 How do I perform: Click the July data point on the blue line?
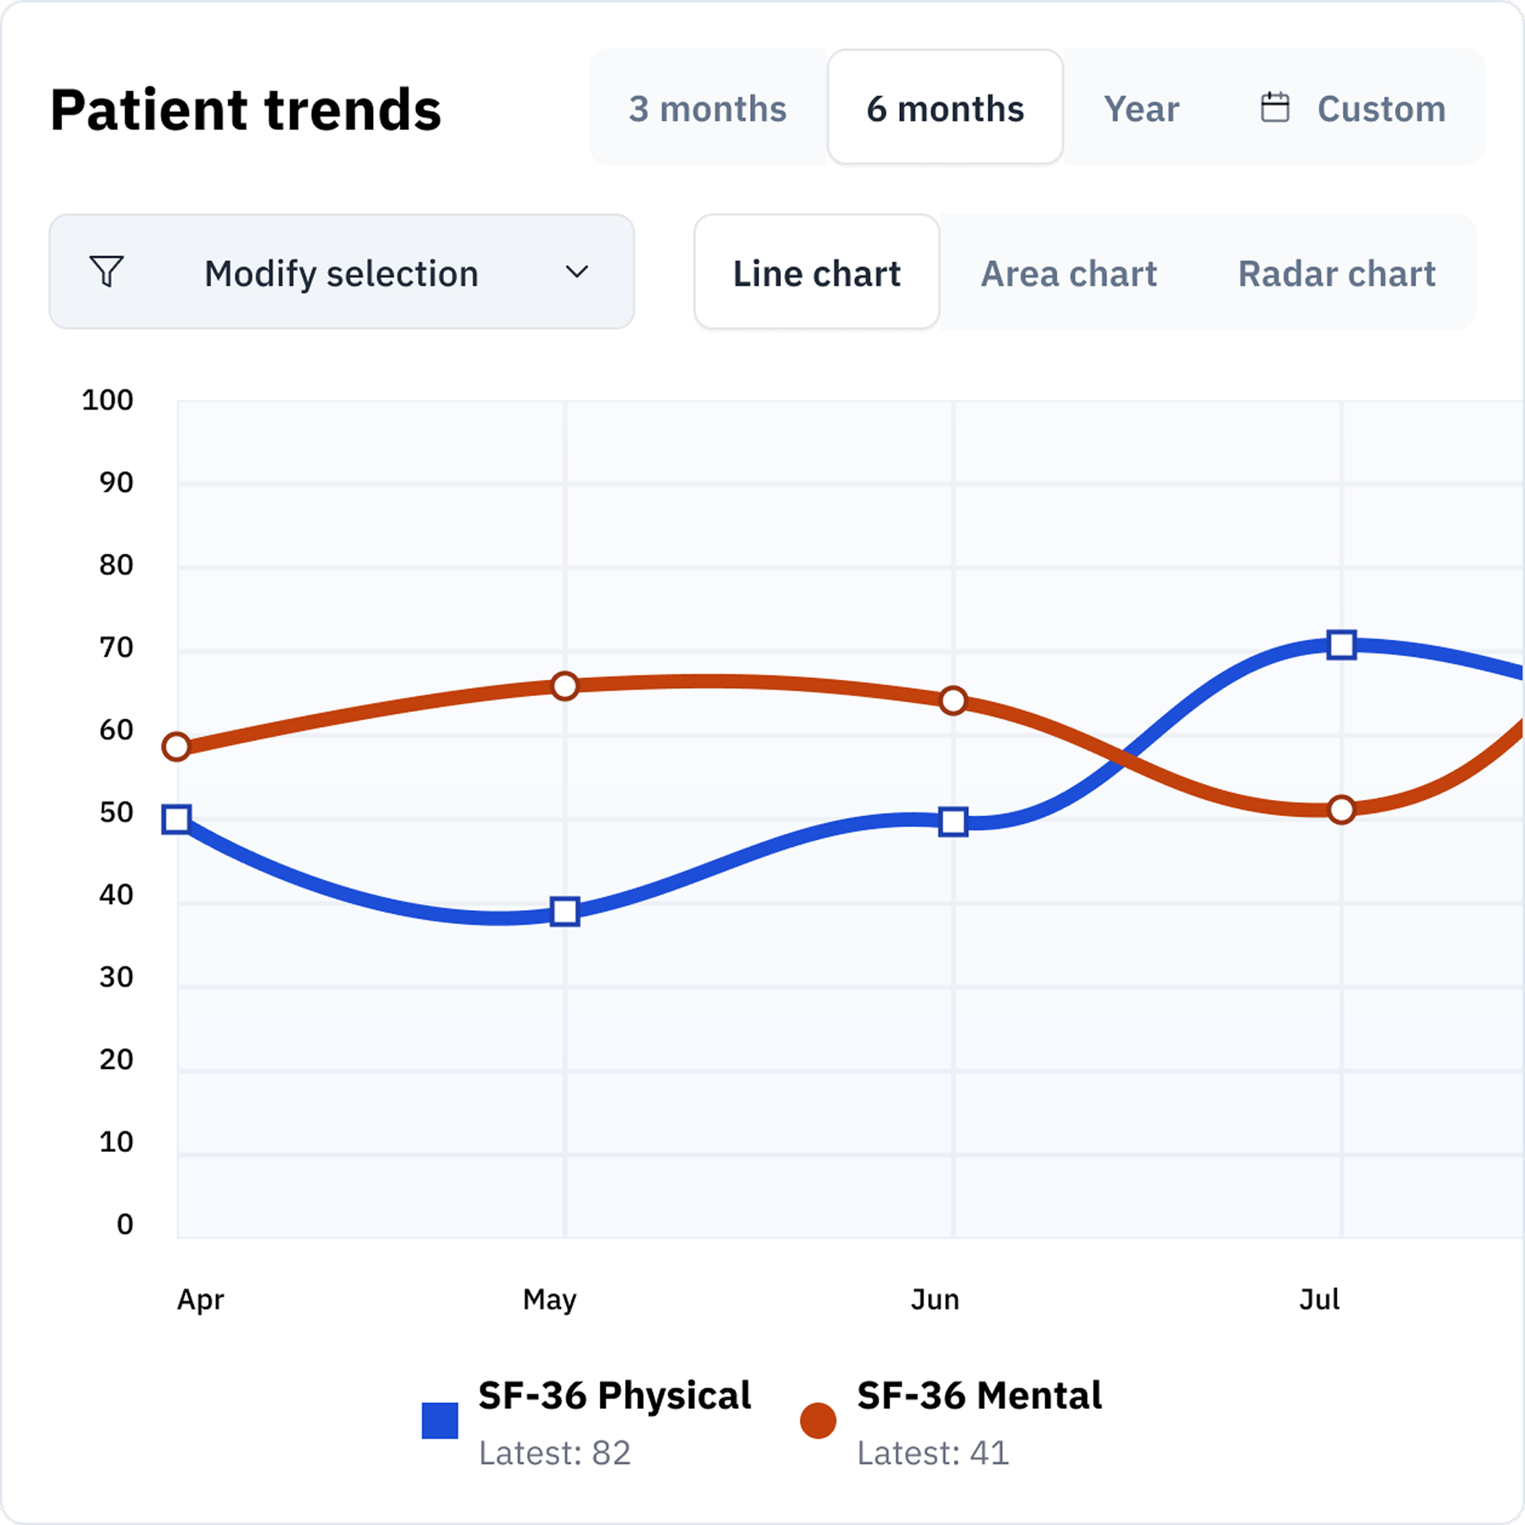(1342, 644)
